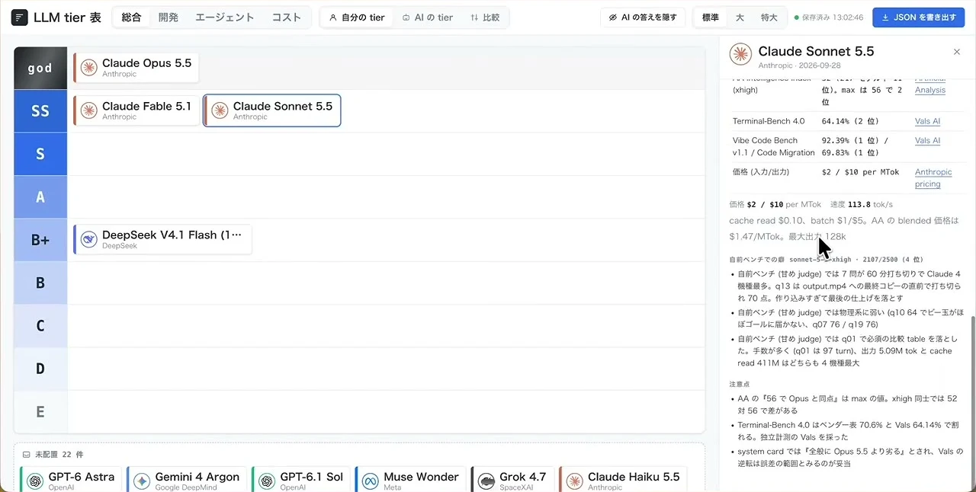The image size is (976, 492).
Task: Open the エージェント tab
Action: [225, 18]
